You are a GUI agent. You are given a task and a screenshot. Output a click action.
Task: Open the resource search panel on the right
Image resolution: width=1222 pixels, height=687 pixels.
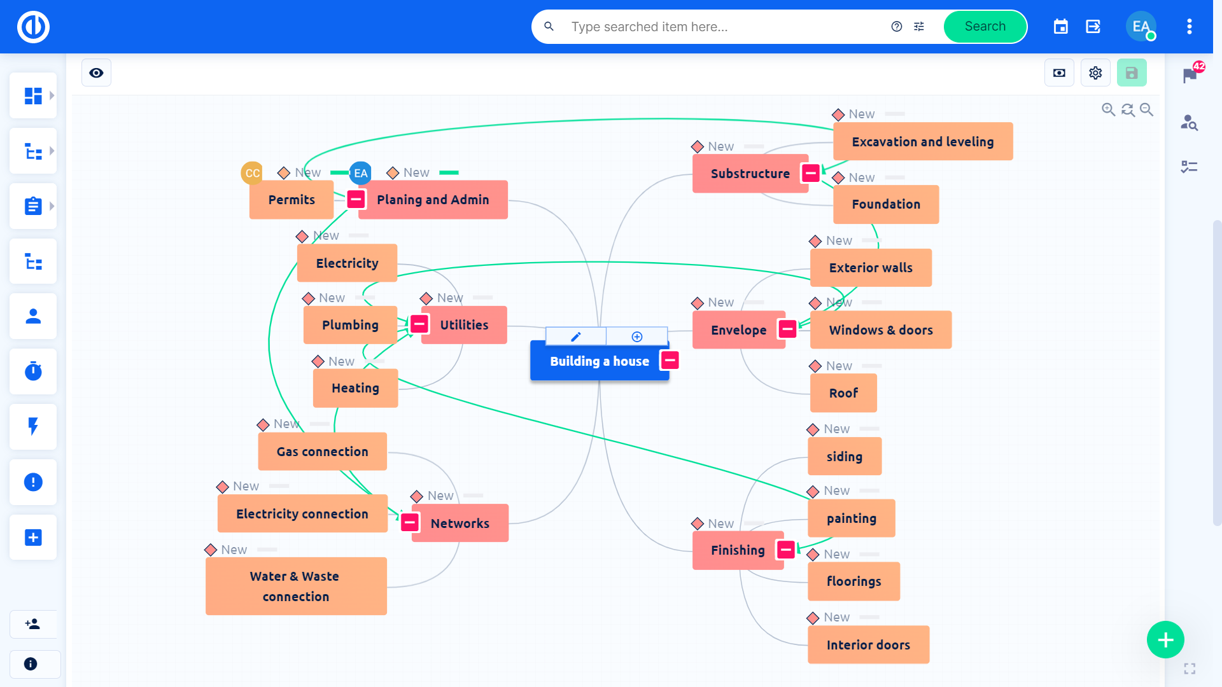tap(1190, 123)
